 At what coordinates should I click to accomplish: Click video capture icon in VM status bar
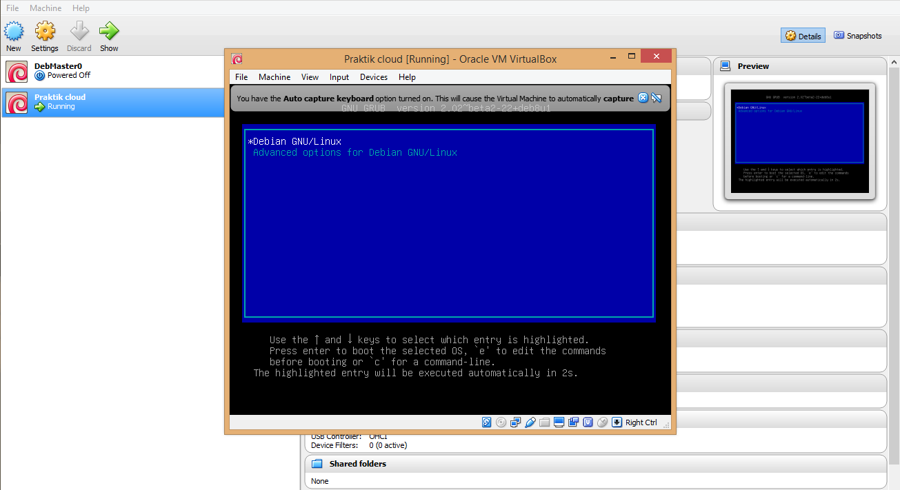[x=573, y=422]
